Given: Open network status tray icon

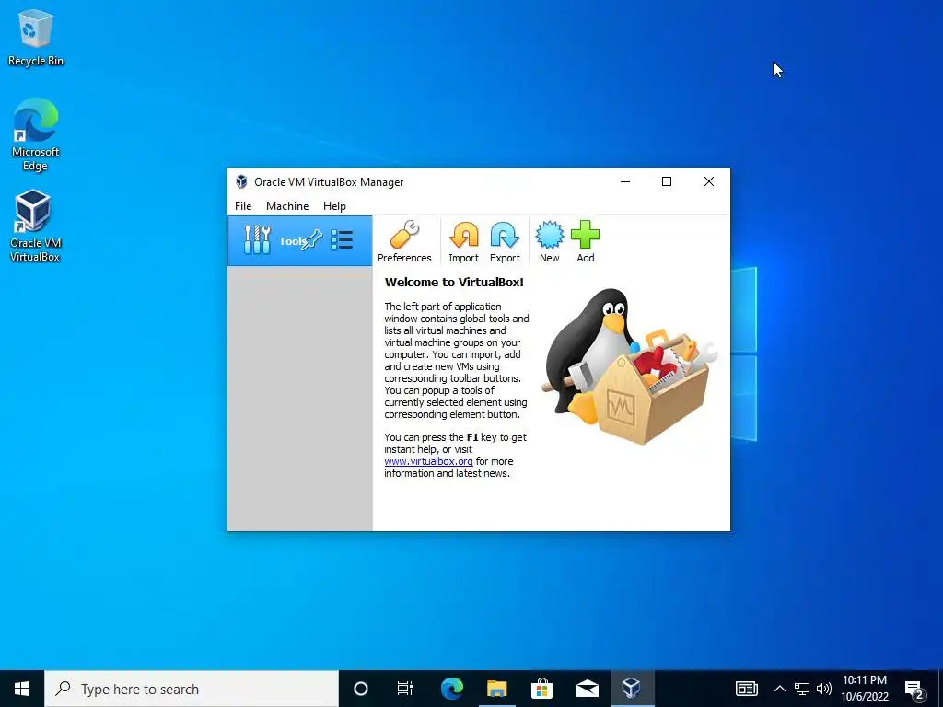Looking at the screenshot, I should pyautogui.click(x=802, y=689).
